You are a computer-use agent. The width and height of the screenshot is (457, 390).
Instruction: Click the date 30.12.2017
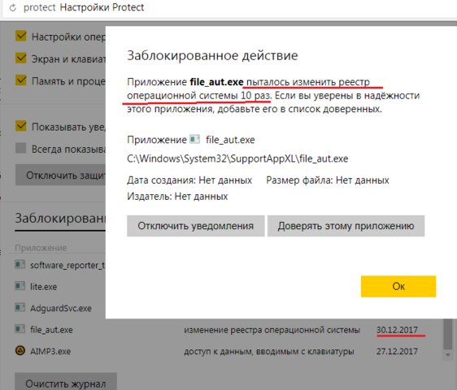397,330
